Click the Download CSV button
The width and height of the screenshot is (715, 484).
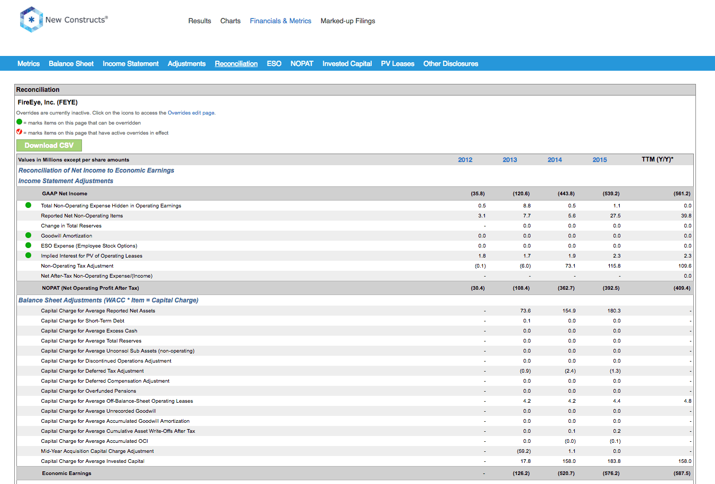pos(49,145)
